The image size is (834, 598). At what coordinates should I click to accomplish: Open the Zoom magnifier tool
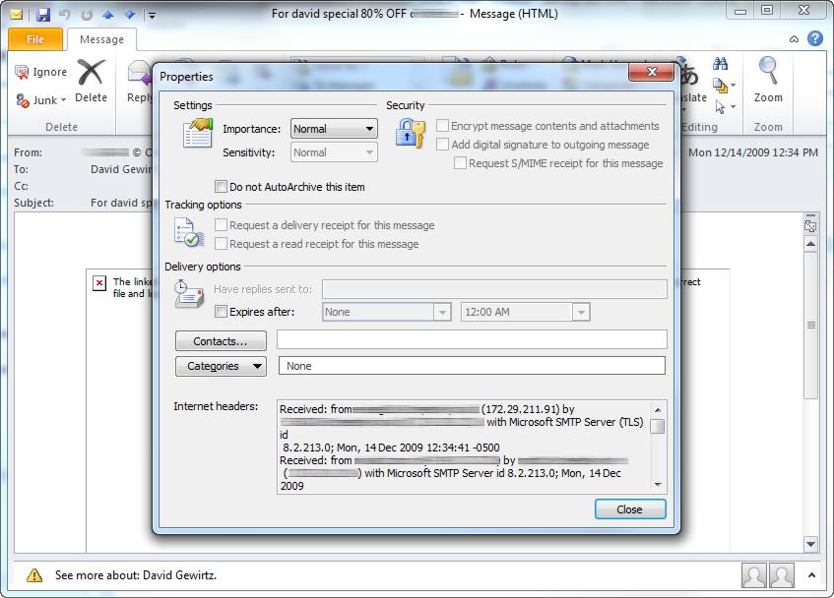tap(767, 70)
